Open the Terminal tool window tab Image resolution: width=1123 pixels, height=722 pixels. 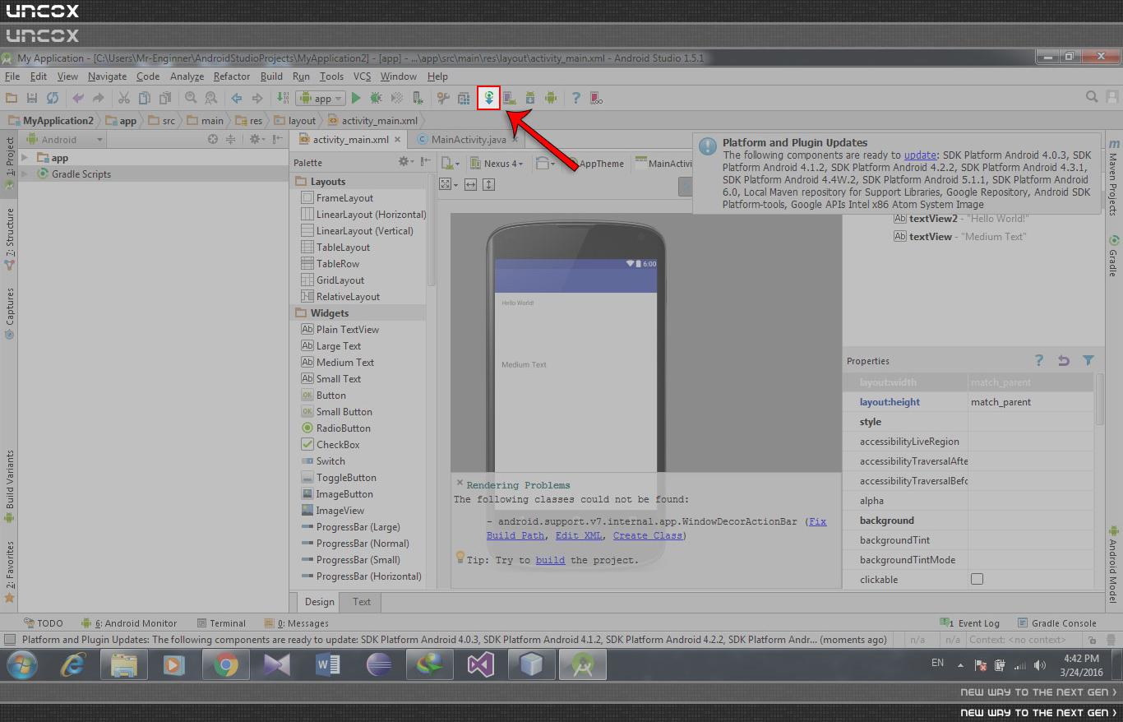point(220,623)
